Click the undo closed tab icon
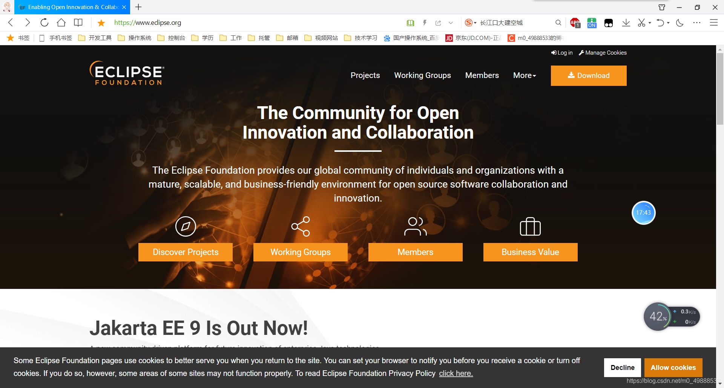 point(660,23)
